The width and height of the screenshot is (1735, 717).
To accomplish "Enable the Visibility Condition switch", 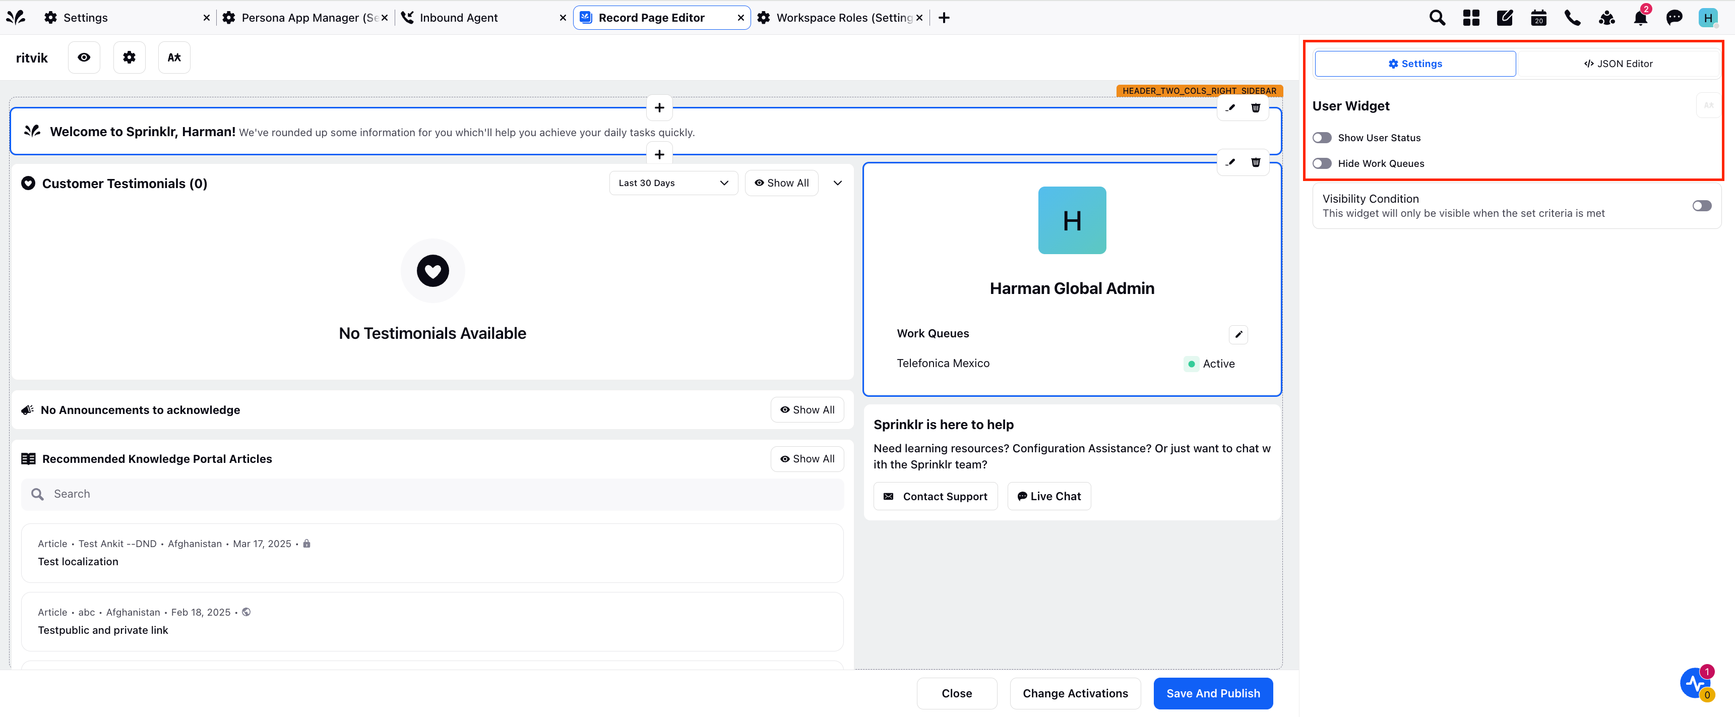I will click(1701, 206).
